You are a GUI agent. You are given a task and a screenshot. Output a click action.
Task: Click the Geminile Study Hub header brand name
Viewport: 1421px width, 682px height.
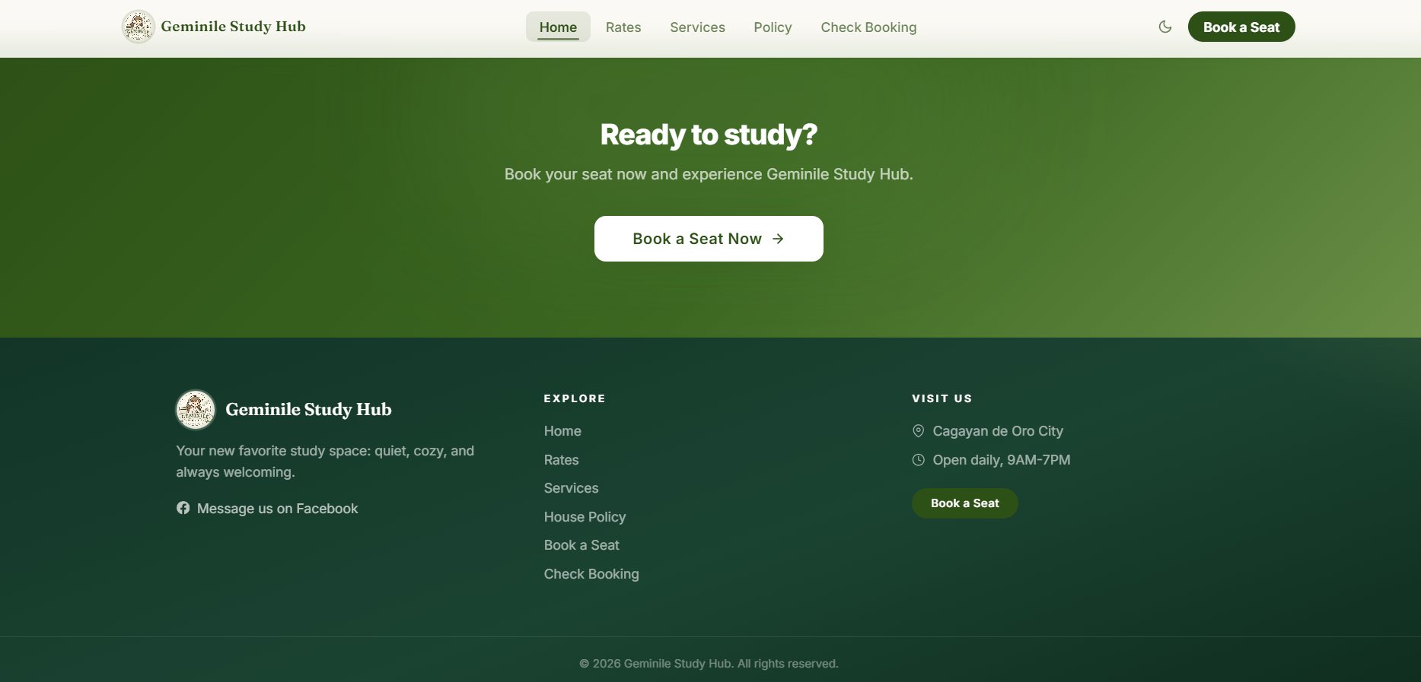(x=233, y=27)
